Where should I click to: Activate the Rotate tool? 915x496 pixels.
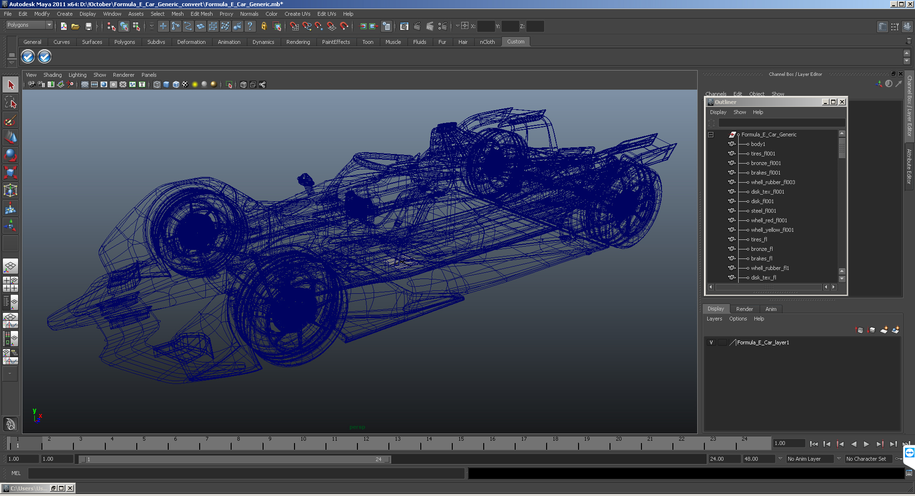click(x=10, y=155)
